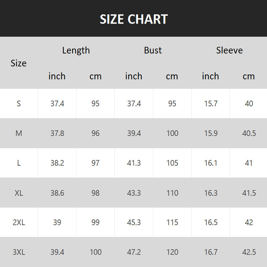
Task: Select the Bust column header
Action: [153, 50]
